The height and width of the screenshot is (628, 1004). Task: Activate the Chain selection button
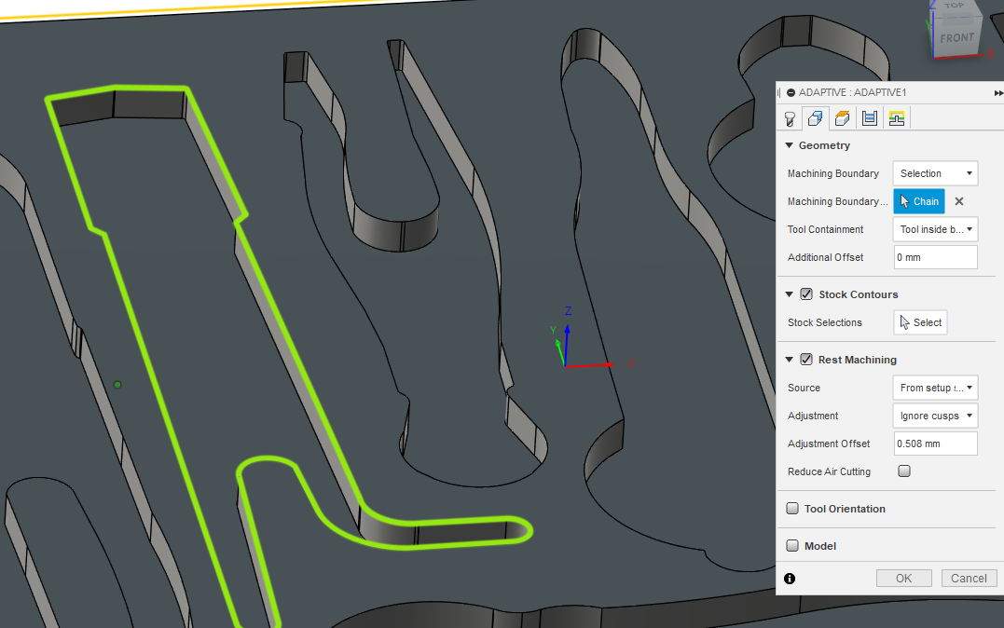919,201
